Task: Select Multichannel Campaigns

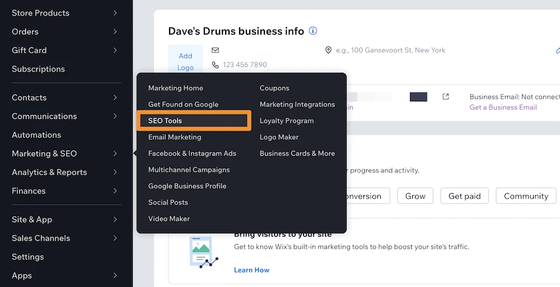Action: [x=189, y=170]
